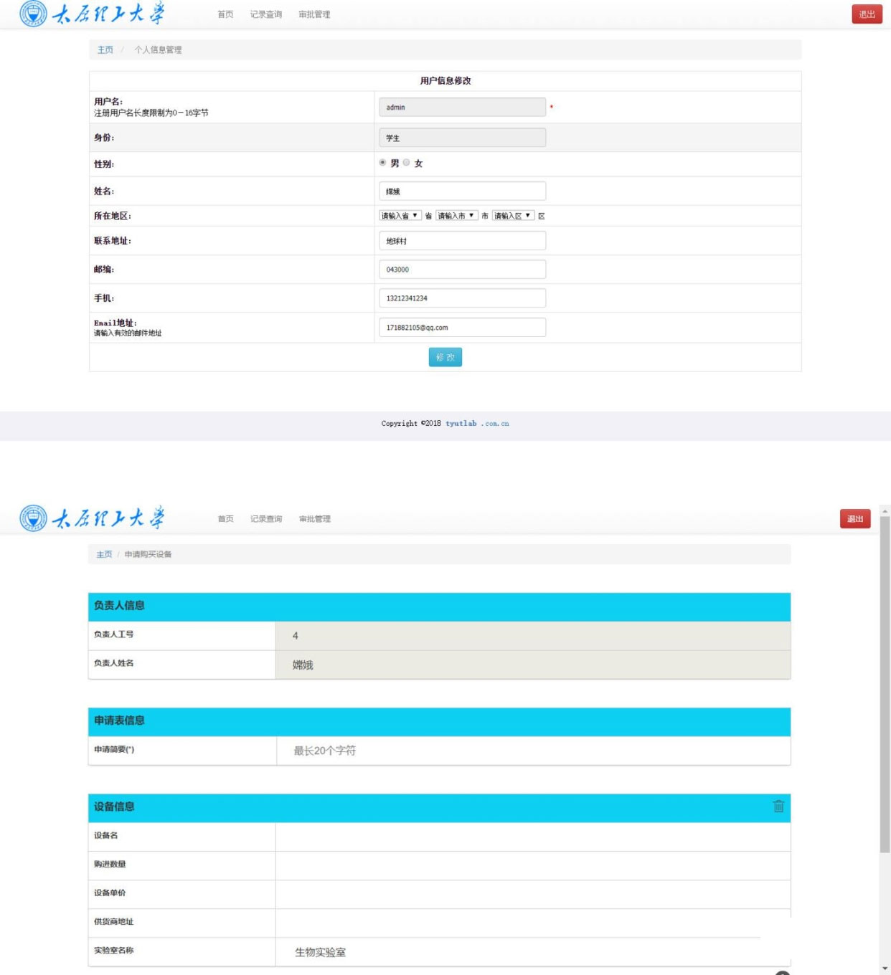Screen dimensions: 891x975
Task: Select the 女 gender radio button
Action: pyautogui.click(x=407, y=163)
